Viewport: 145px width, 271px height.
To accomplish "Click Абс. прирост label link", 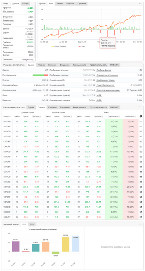I will (x=8, y=12).
